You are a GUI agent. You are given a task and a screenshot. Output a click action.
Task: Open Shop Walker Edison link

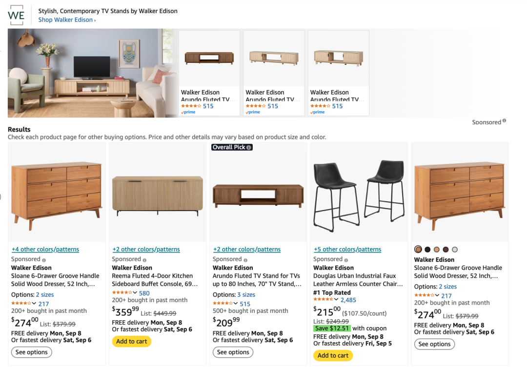pyautogui.click(x=67, y=20)
